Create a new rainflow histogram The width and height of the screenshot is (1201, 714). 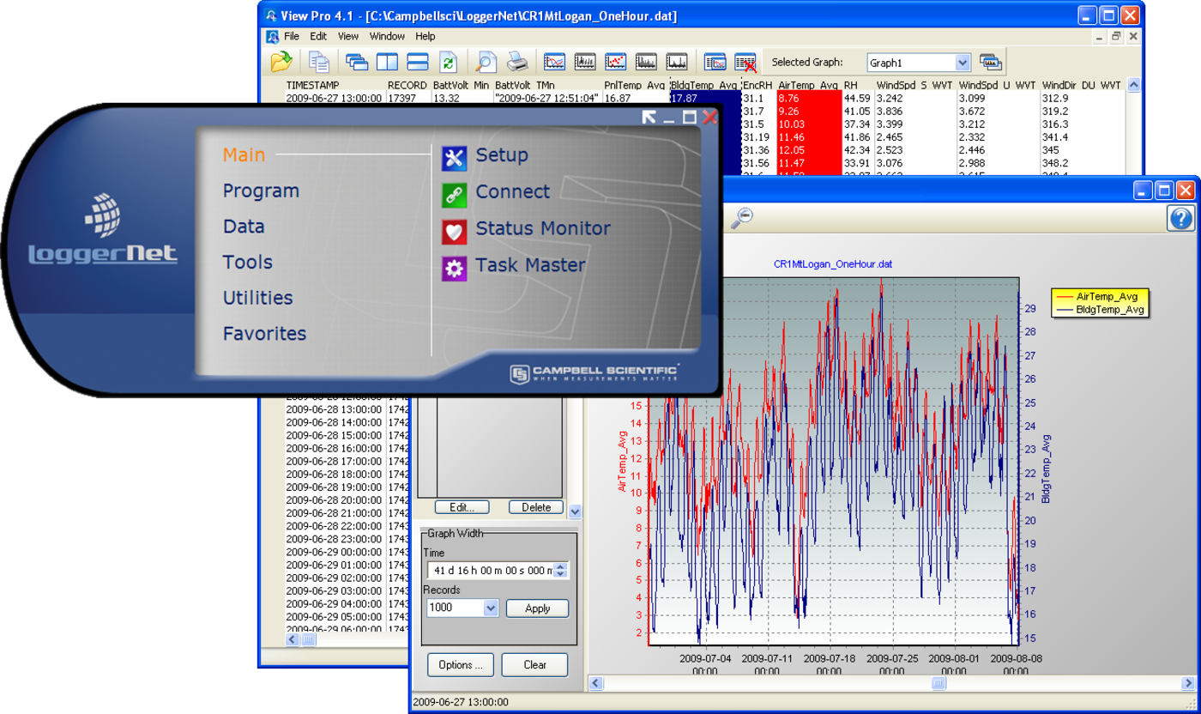pos(646,62)
